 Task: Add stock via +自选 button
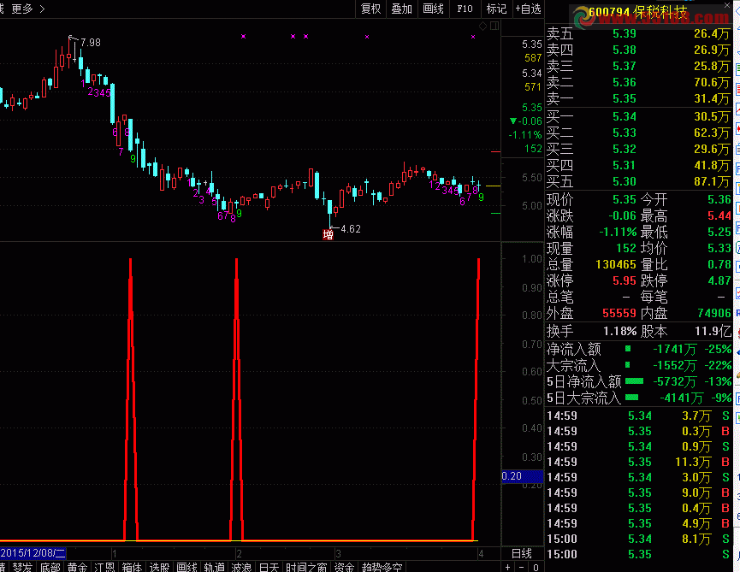coord(528,9)
